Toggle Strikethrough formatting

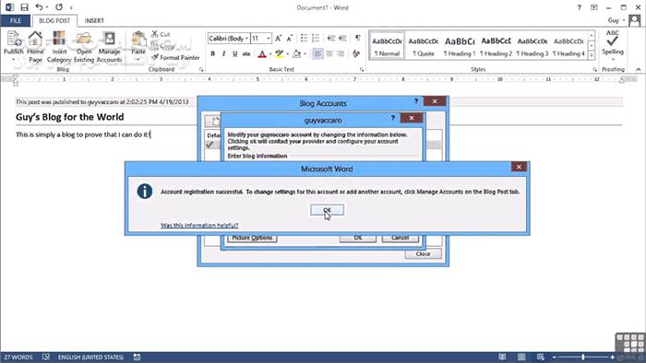pyautogui.click(x=246, y=53)
